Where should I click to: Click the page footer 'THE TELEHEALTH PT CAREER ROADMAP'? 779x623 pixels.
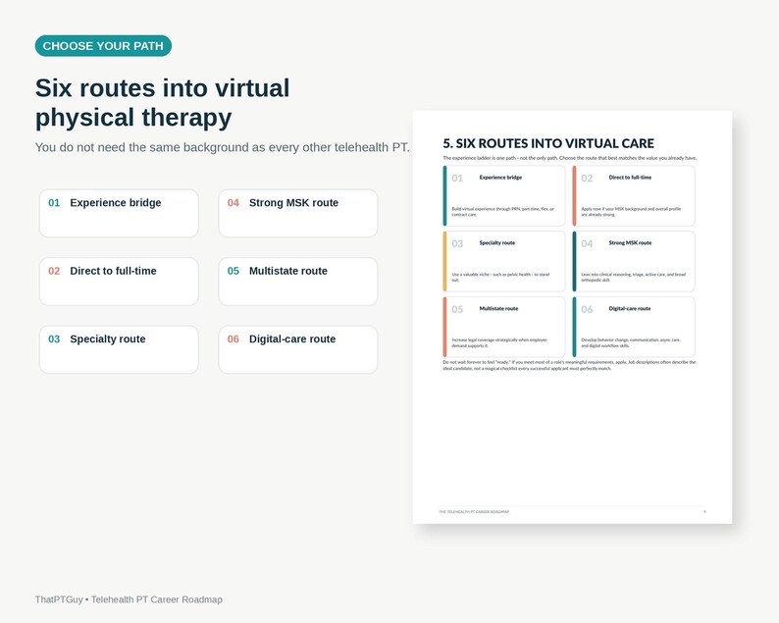point(474,512)
